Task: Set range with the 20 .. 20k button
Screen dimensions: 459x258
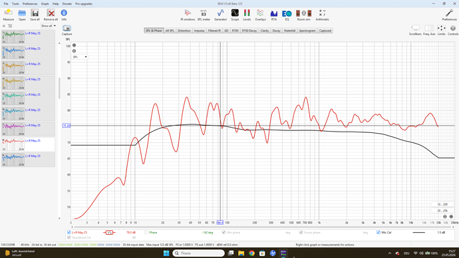Action: [442, 210]
